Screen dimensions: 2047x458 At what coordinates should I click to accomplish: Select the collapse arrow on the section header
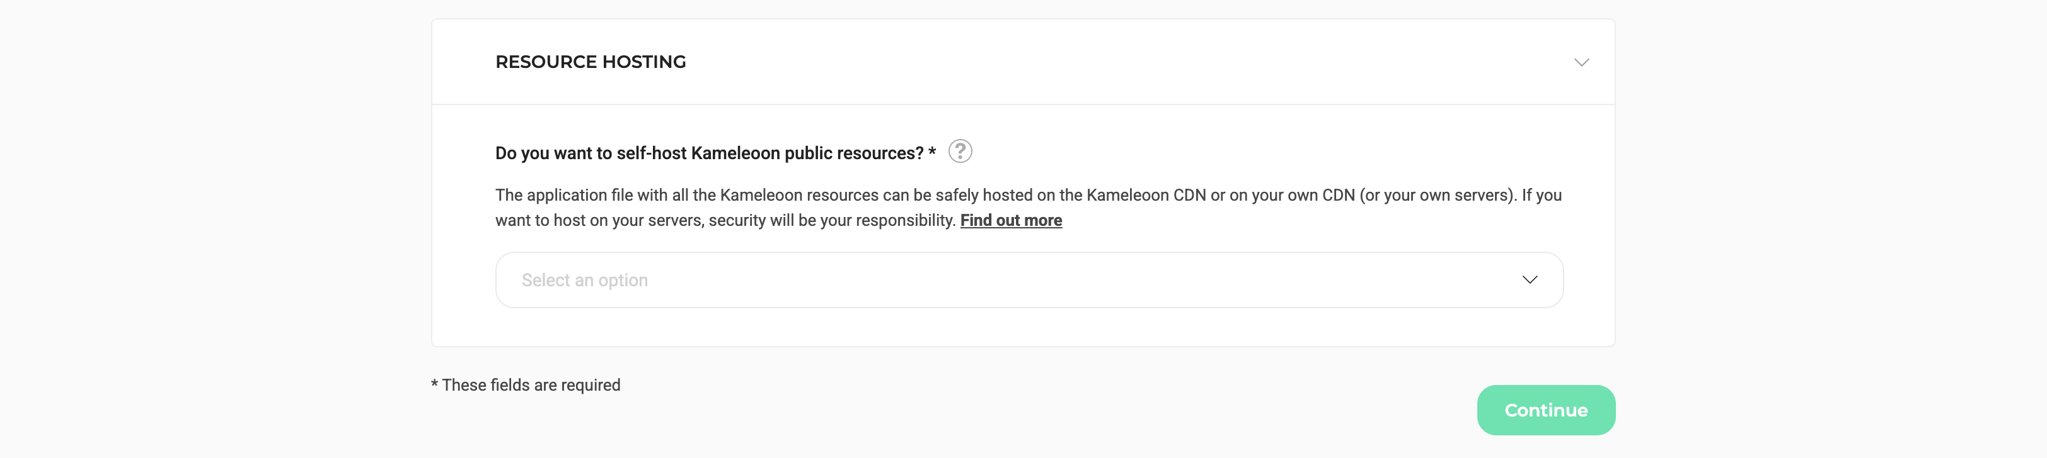pos(1581,62)
